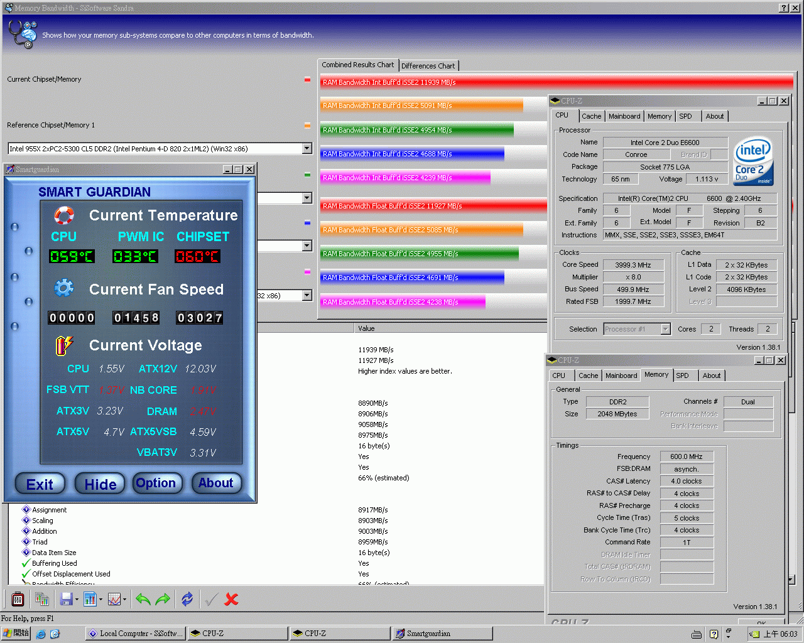The image size is (804, 643).
Task: Click red RAM Bandwidth Int 11939 MB/s bar
Action: tap(557, 82)
